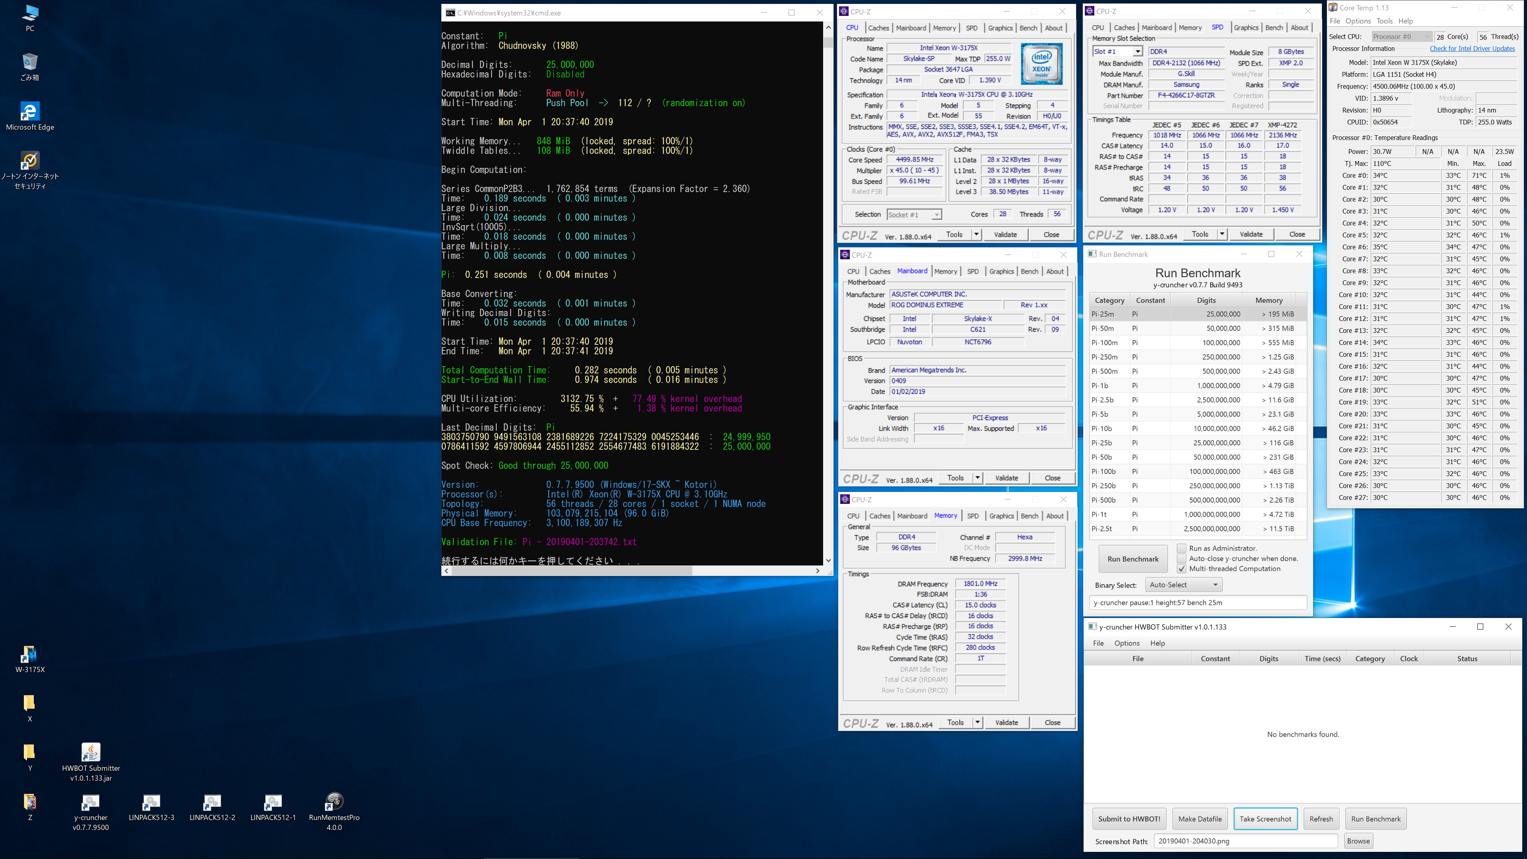Click the cmd.exe title bar icon

click(451, 12)
